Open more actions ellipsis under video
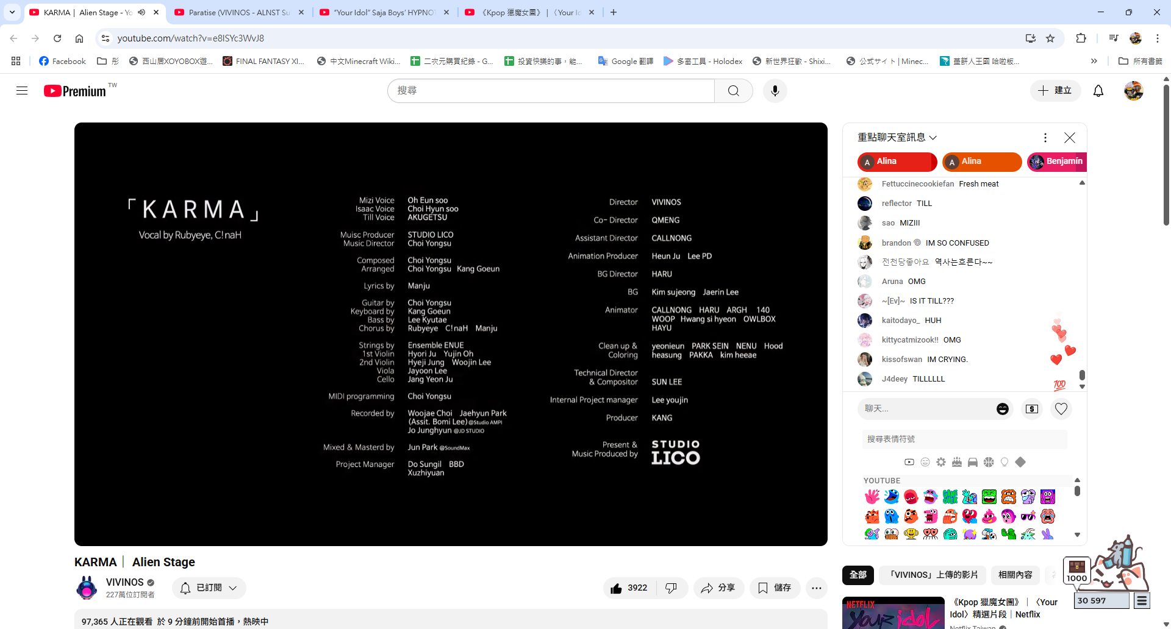1171x629 pixels. click(x=817, y=588)
